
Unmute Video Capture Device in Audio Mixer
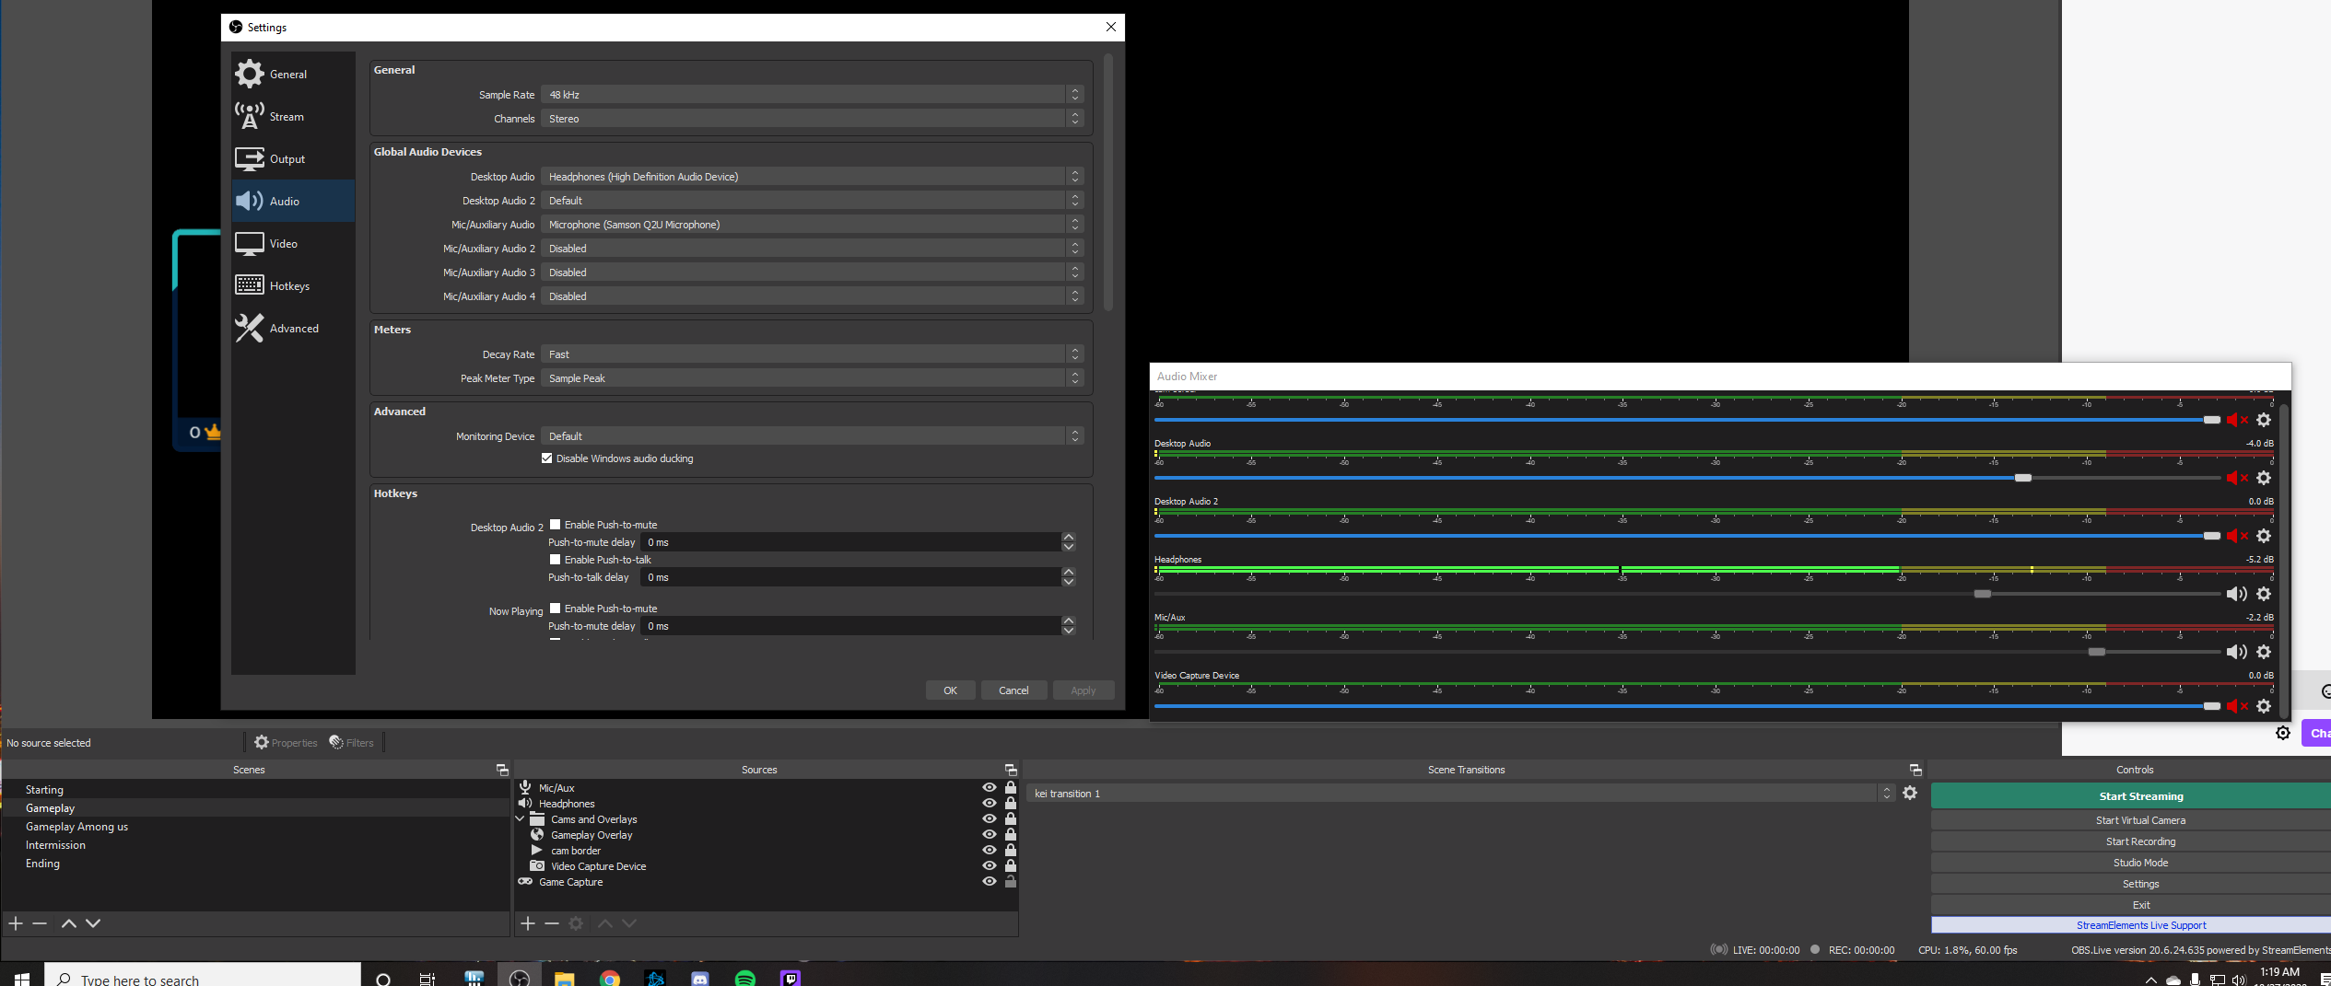tap(2237, 706)
